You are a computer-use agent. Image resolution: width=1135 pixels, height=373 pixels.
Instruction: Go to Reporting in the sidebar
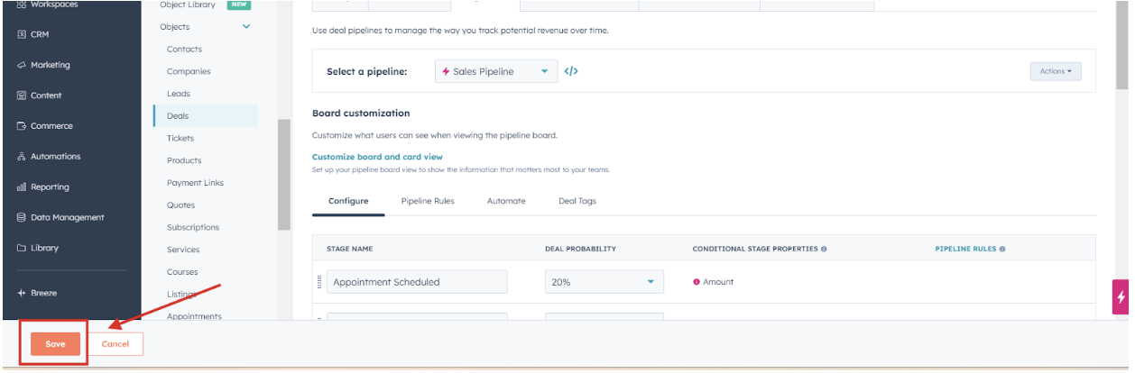pos(50,187)
